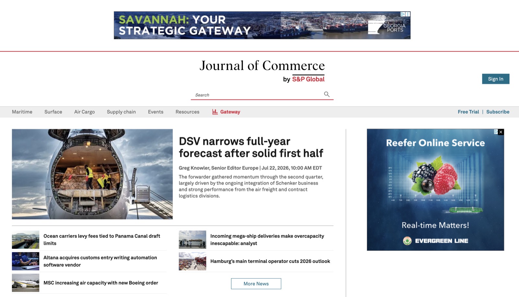The width and height of the screenshot is (519, 297).
Task: Click the S&P Global logo text
Action: pos(308,79)
